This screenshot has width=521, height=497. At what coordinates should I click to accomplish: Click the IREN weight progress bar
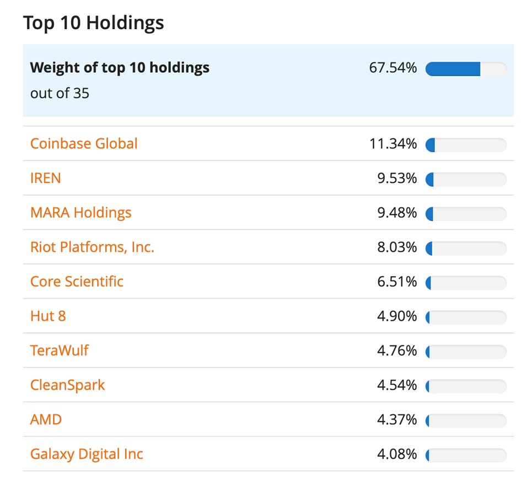(x=466, y=179)
